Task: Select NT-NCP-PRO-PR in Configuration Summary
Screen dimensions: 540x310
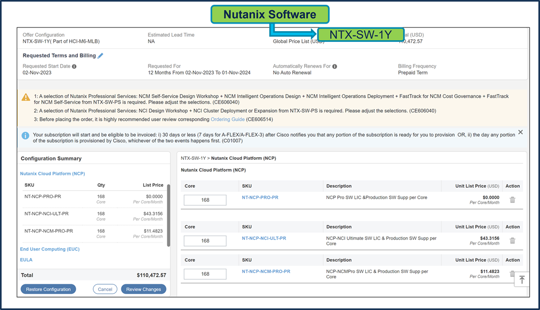Action: (43, 196)
